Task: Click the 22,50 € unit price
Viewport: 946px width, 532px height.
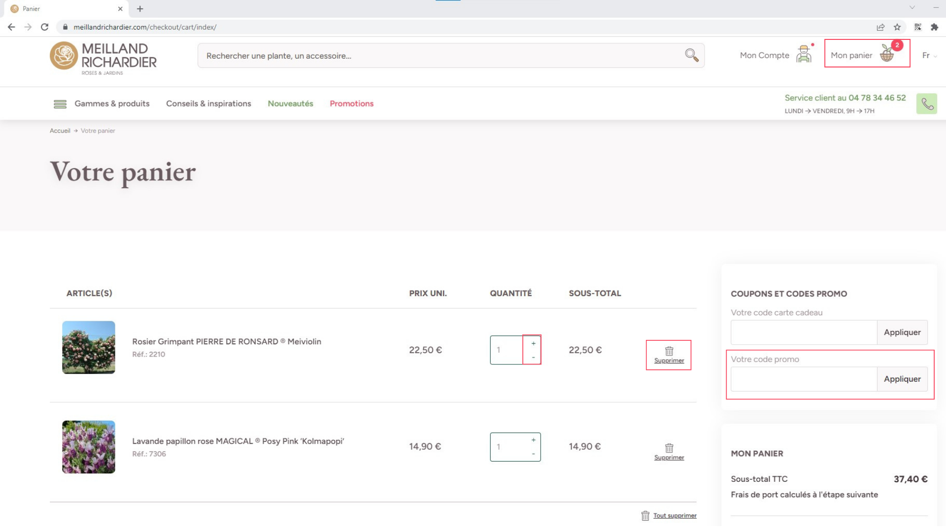Action: [425, 350]
